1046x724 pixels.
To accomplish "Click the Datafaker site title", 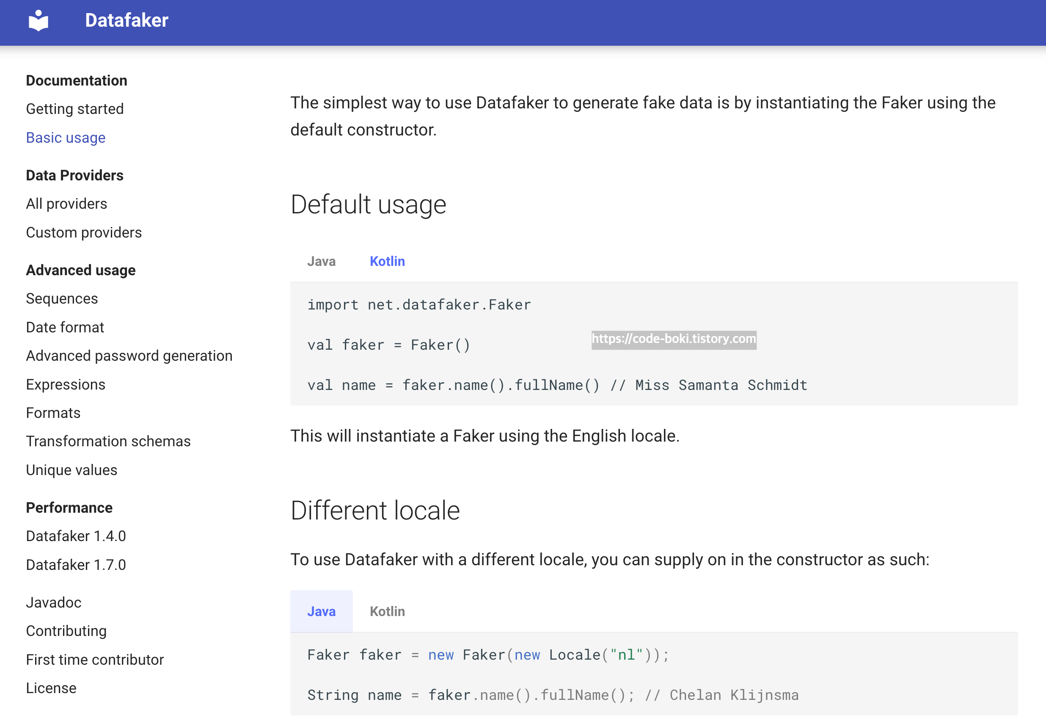I will pos(127,21).
